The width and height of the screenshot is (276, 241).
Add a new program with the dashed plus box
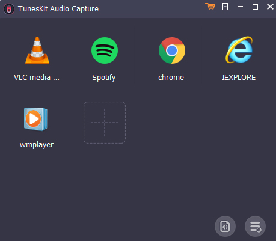click(105, 123)
